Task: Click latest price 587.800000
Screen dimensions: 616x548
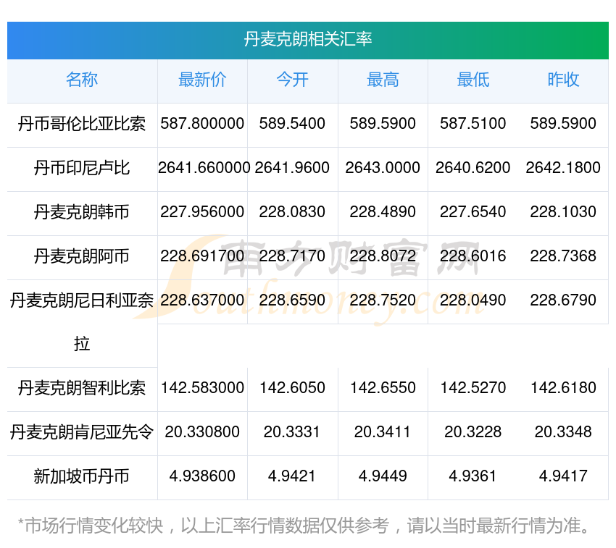Action: [202, 124]
